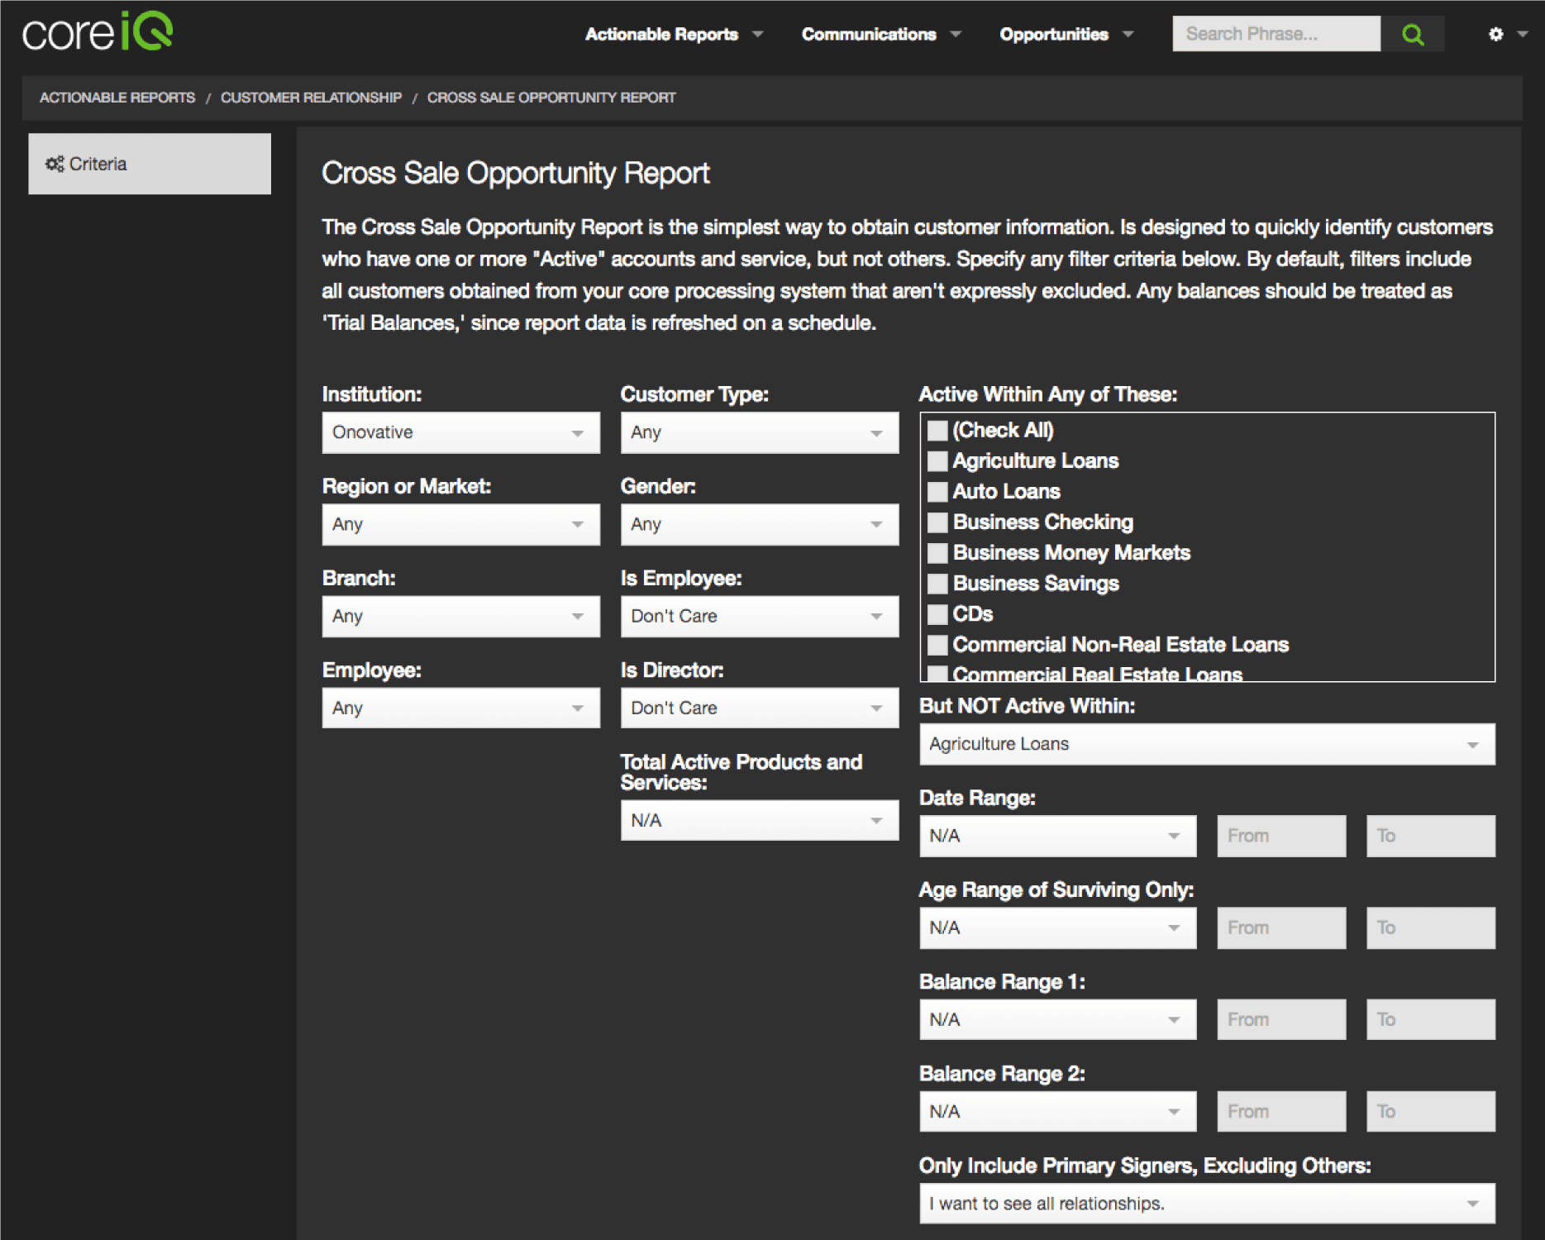Open the Employee dropdown

pyautogui.click(x=460, y=708)
